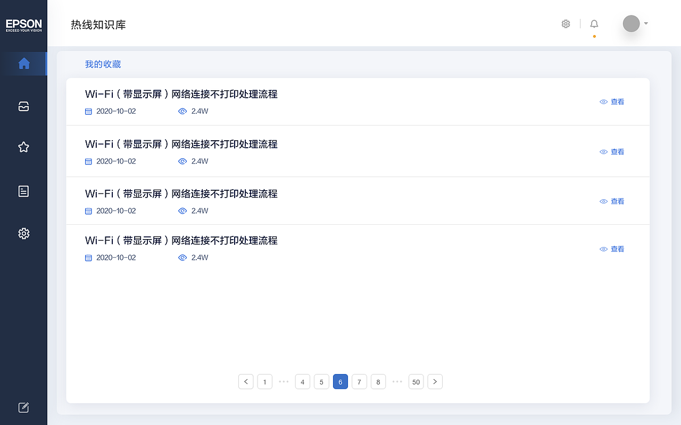
Task: Select the 我的收藏 tab
Action: pos(103,64)
